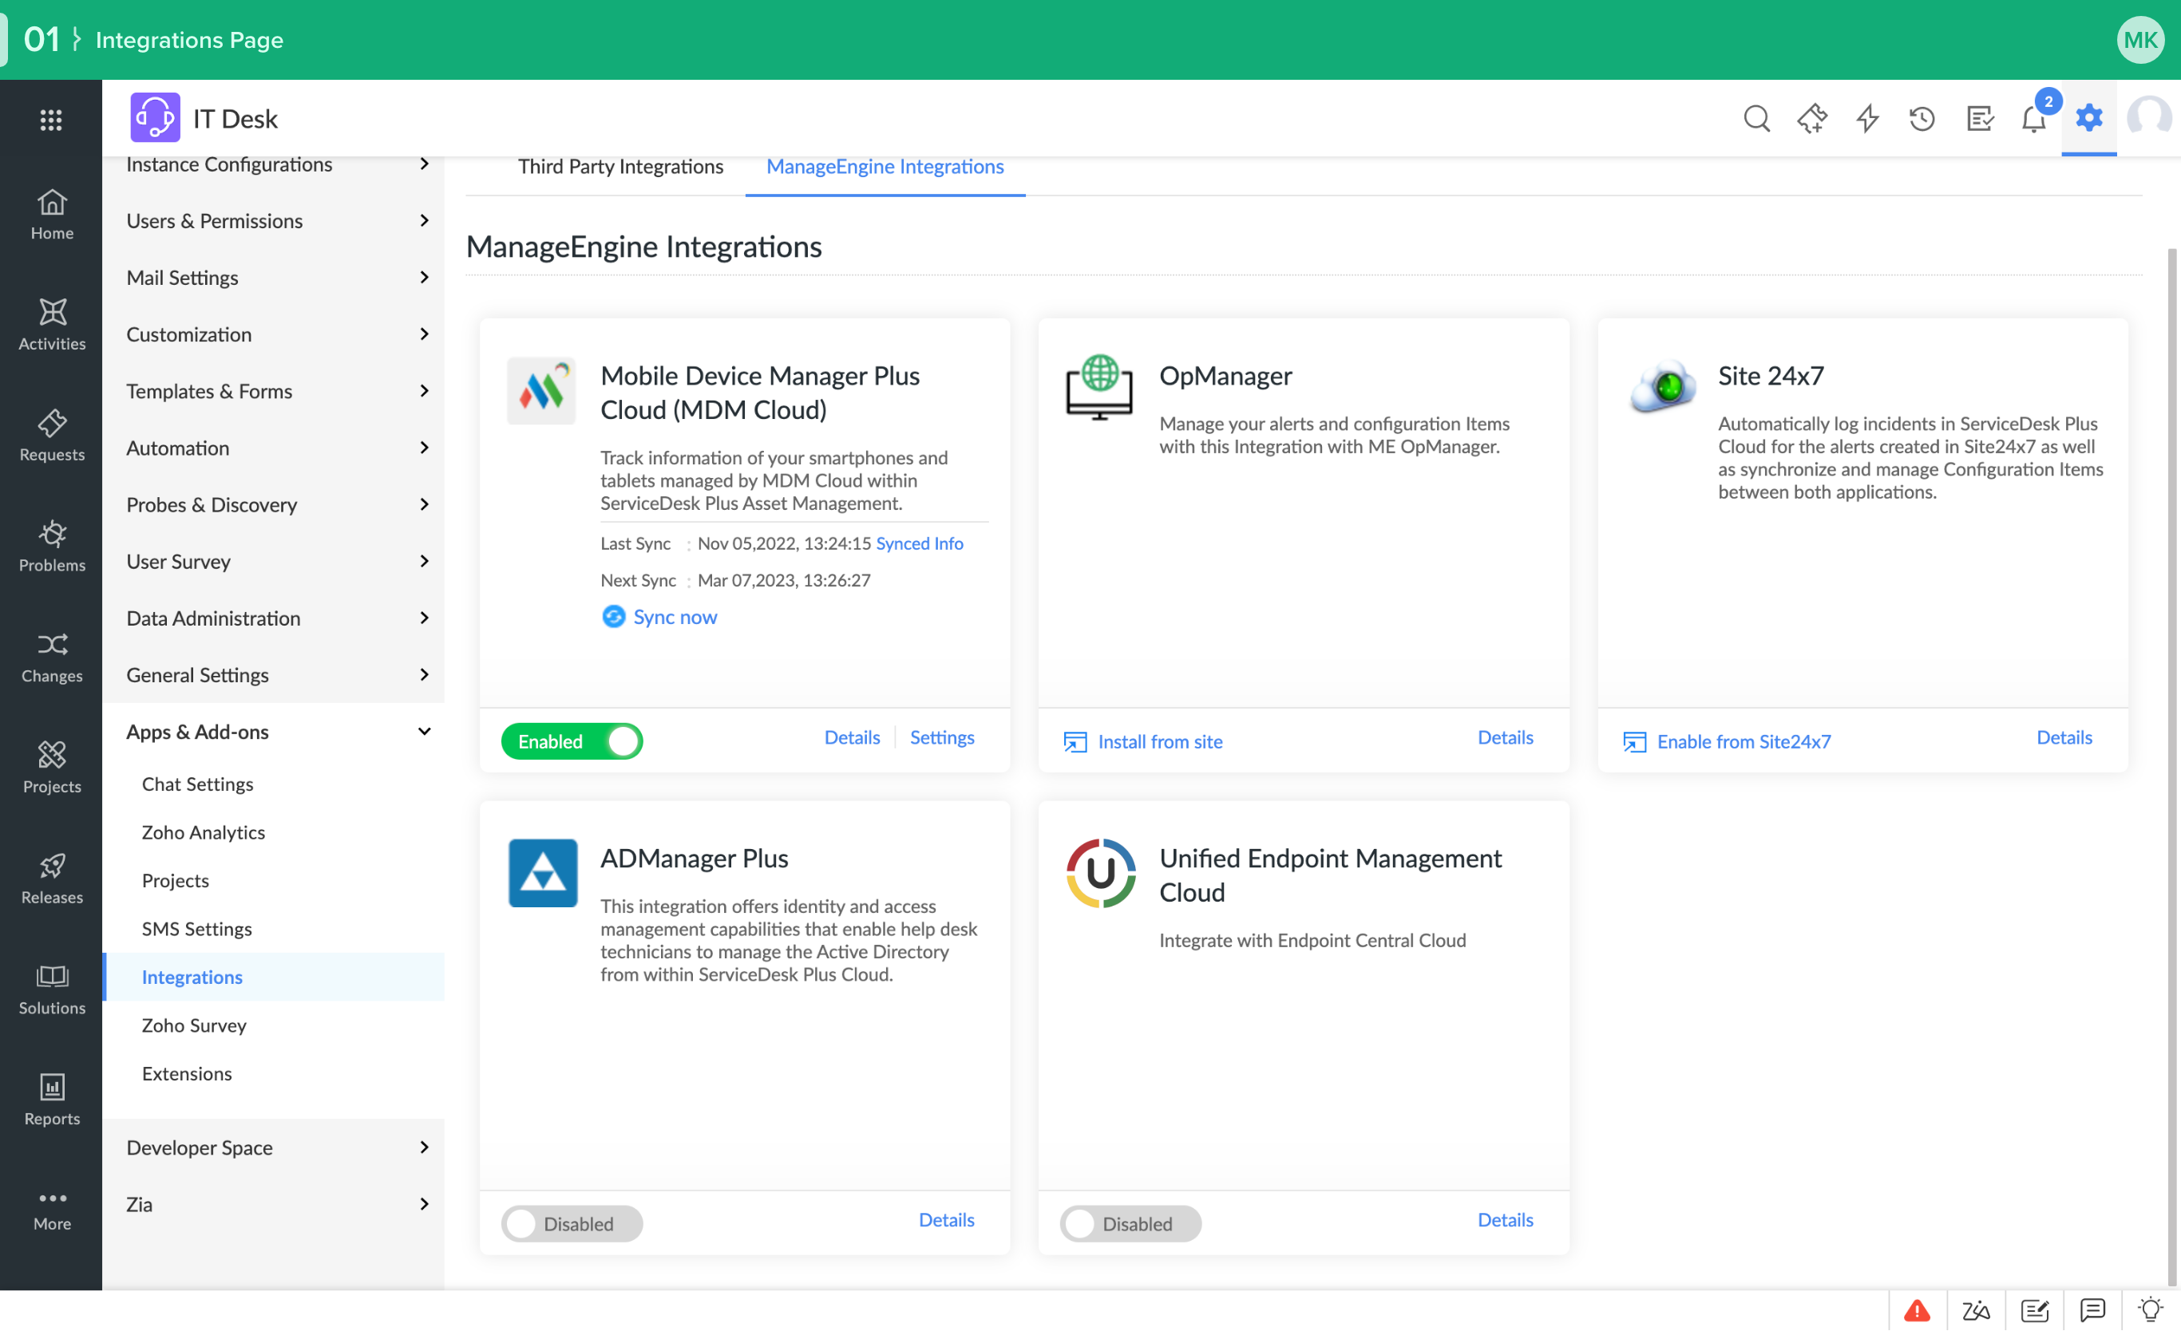The height and width of the screenshot is (1331, 2181).
Task: Enable the ADManager Plus integration toggle
Action: pos(572,1224)
